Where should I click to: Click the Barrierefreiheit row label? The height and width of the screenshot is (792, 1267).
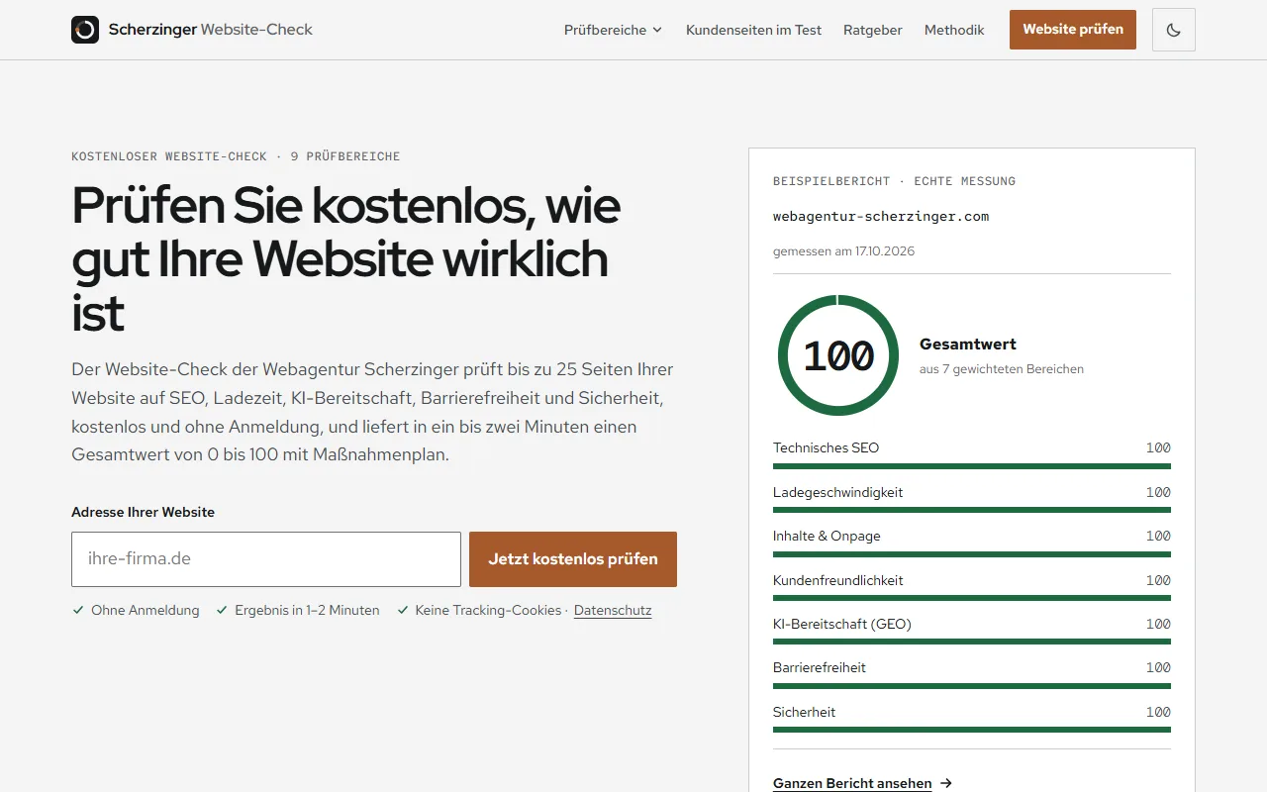pos(820,667)
